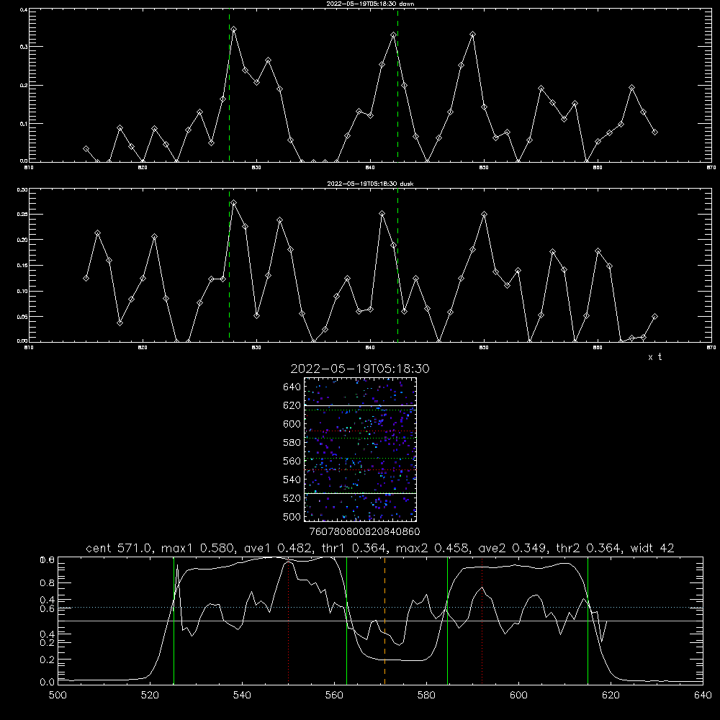This screenshot has height=720, width=720.
Task: Click the 'max1 0.580' value in the stats line
Action: [x=199, y=548]
